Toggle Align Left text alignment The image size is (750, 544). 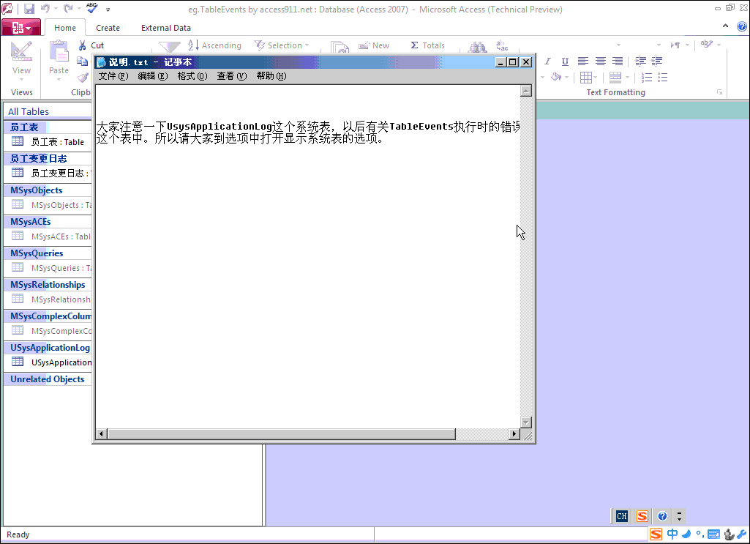582,62
